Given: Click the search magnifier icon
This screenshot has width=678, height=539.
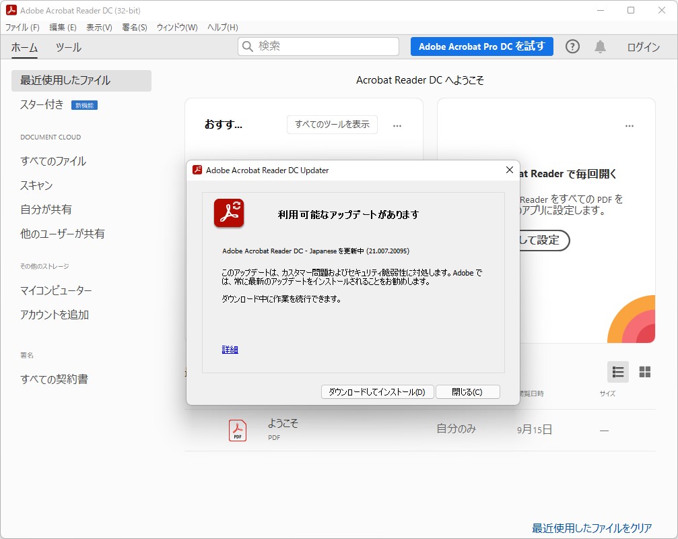Looking at the screenshot, I should point(247,46).
